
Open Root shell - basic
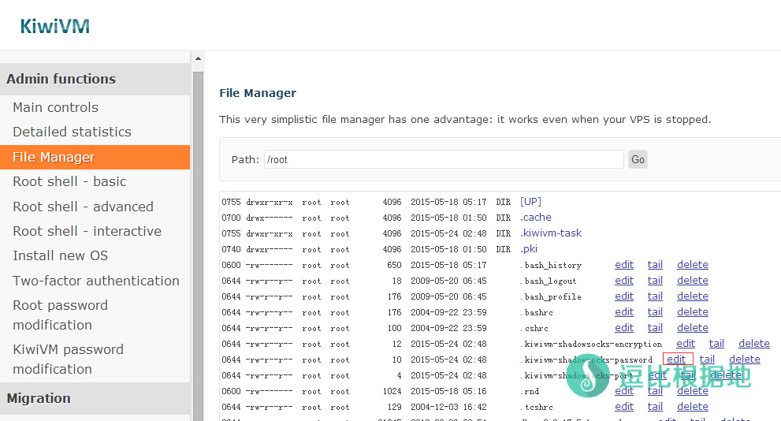click(69, 181)
